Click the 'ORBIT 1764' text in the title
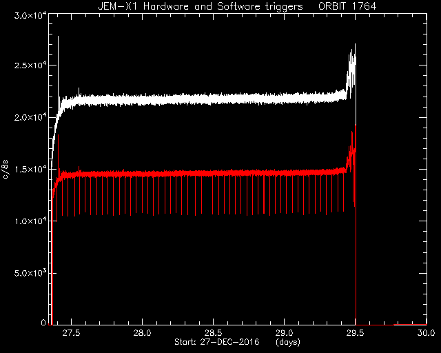 pos(347,6)
